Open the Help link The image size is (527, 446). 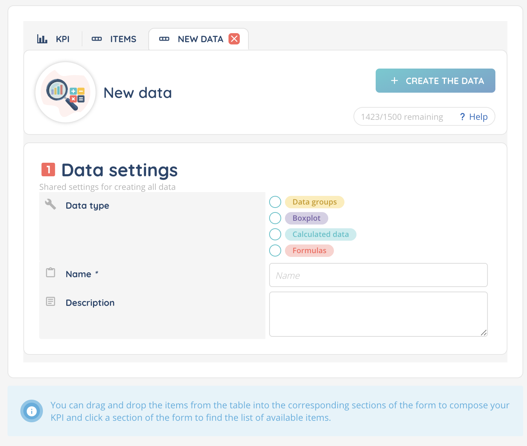(478, 117)
